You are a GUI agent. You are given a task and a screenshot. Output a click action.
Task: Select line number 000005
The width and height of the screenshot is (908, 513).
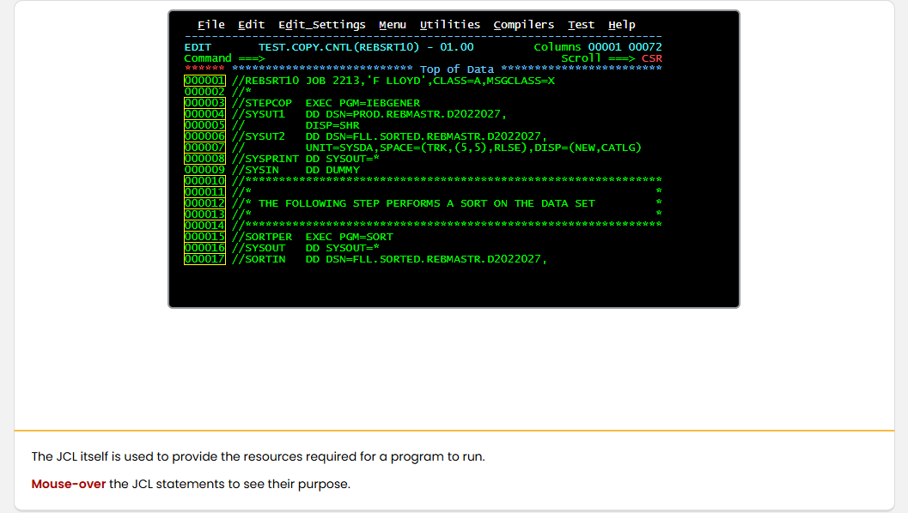204,125
